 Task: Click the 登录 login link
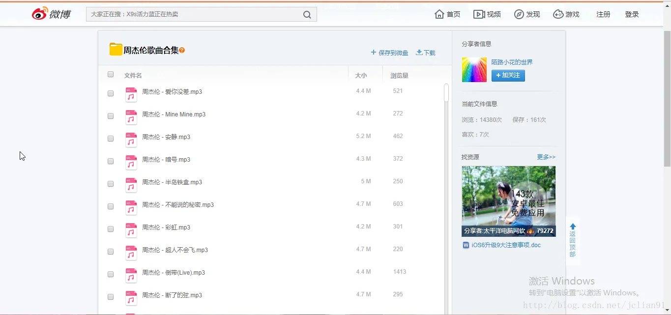point(632,14)
